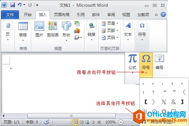
Task: Switch to the 开始 tab
Action: [27, 15]
